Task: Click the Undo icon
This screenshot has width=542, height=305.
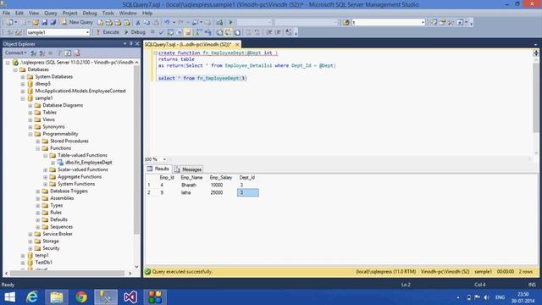Action: [167, 23]
